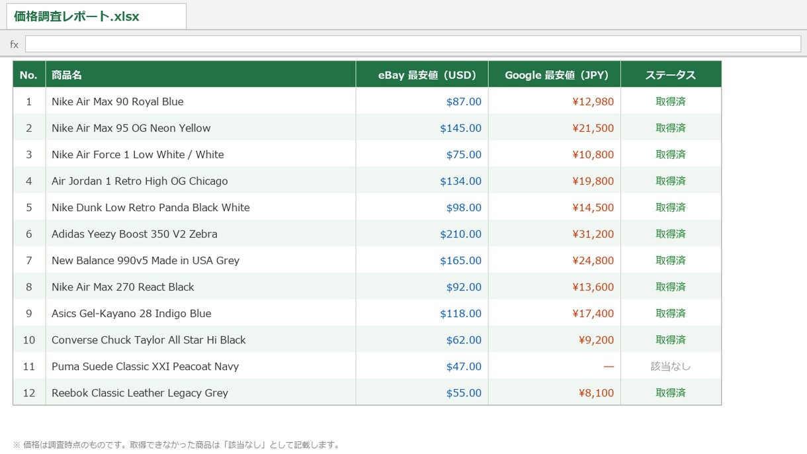807x454 pixels.
Task: Select cell Converse Chuck Taylor All Star Hi Black
Action: pos(200,340)
